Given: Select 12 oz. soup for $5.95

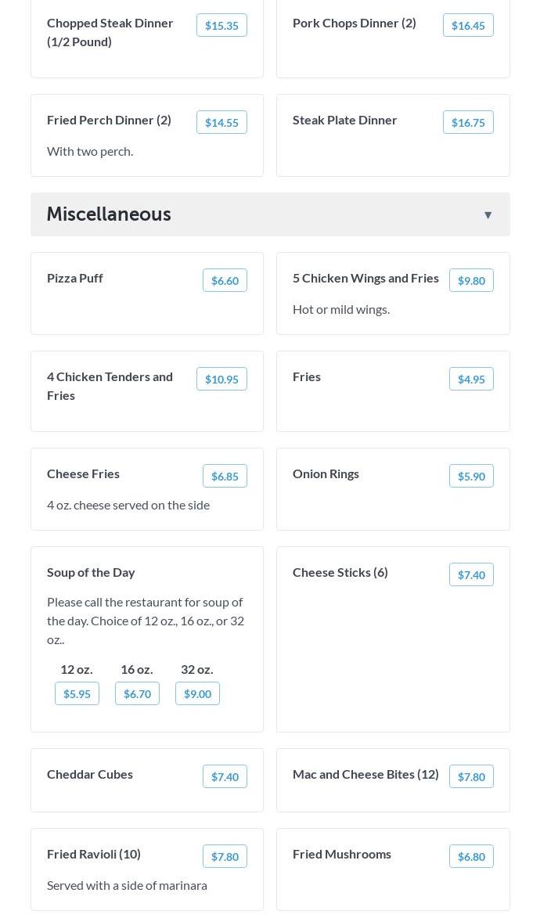Looking at the screenshot, I should coord(77,693).
